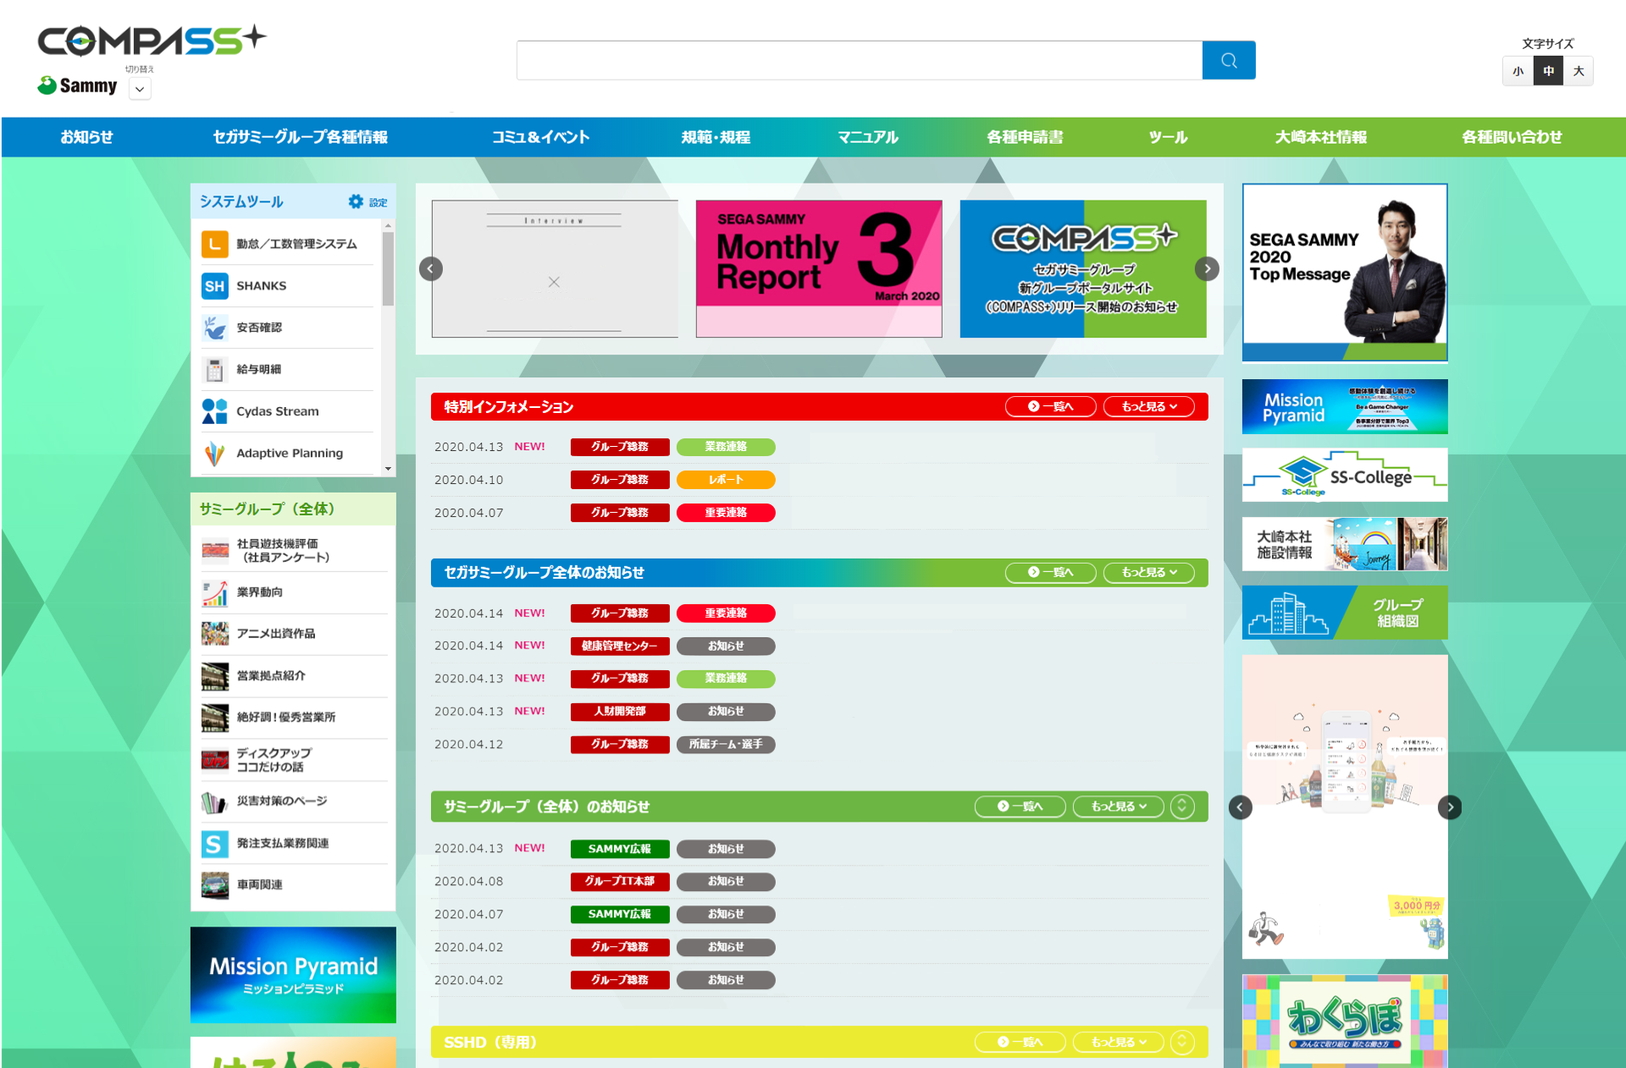
Task: Launch the Adaptive Planning icon
Action: 214,454
